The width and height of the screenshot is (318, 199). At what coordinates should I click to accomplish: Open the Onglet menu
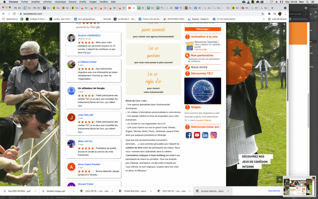93,2
